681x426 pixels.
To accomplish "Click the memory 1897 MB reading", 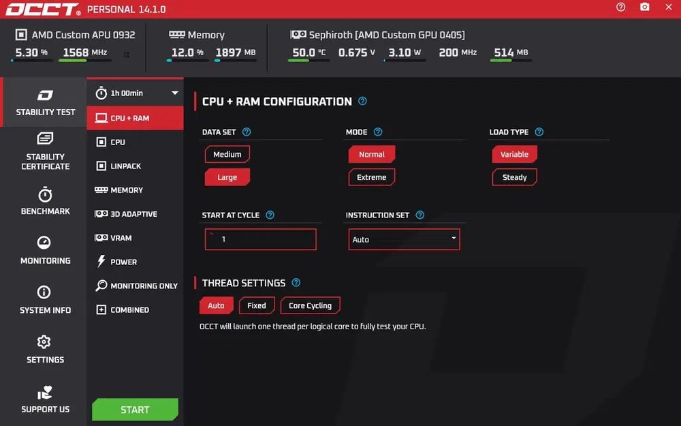I will (x=236, y=52).
